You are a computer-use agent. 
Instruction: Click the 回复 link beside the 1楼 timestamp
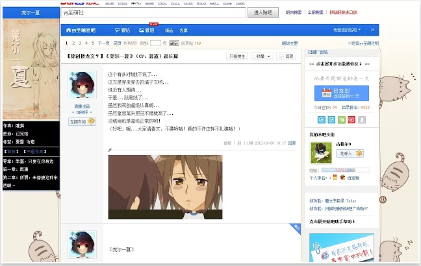(292, 143)
